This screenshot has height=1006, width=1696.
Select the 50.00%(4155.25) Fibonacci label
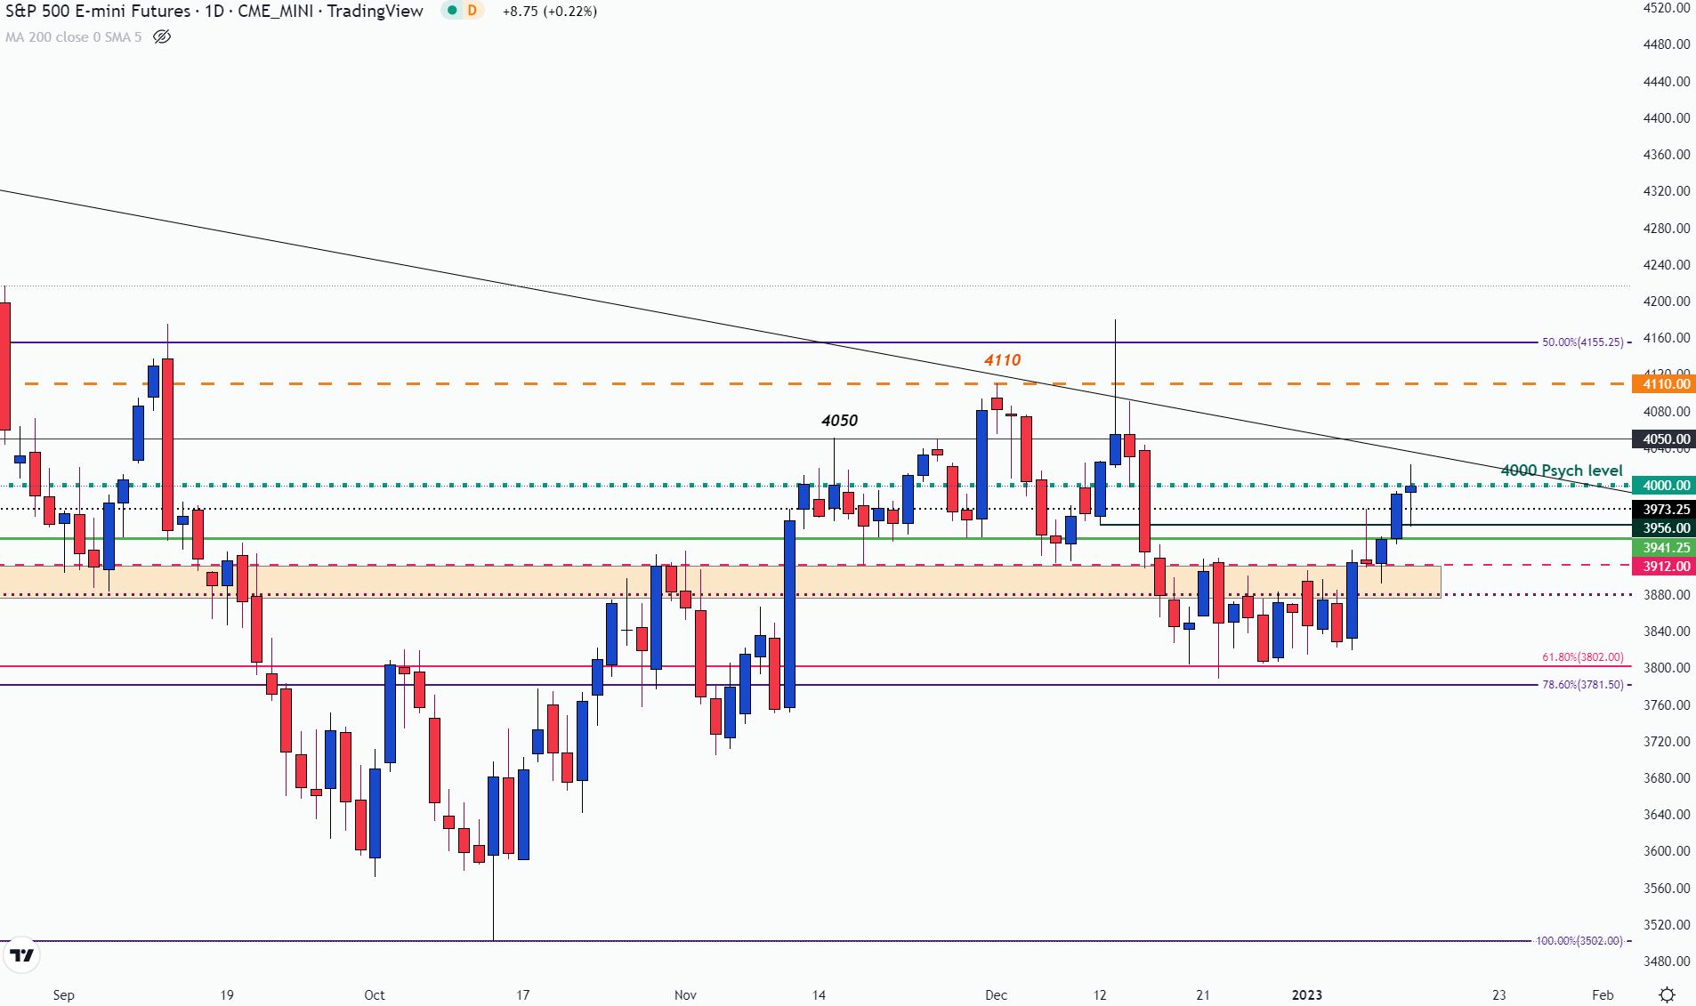1582,342
